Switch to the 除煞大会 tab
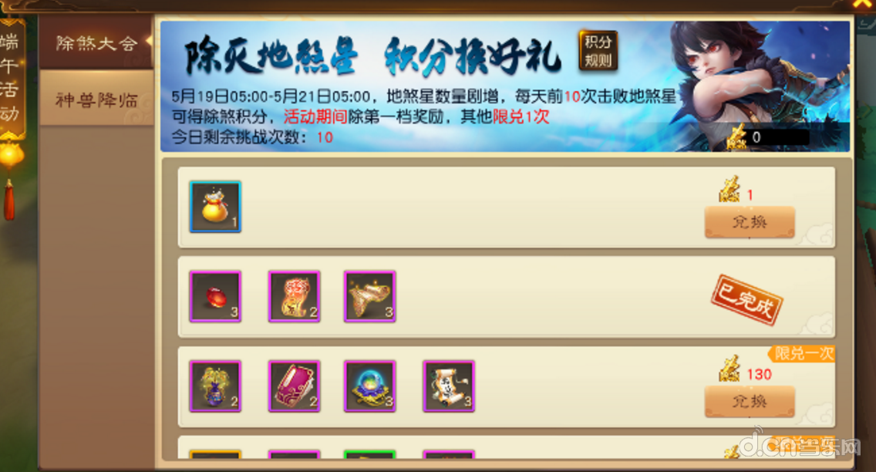The image size is (876, 472). pyautogui.click(x=96, y=43)
